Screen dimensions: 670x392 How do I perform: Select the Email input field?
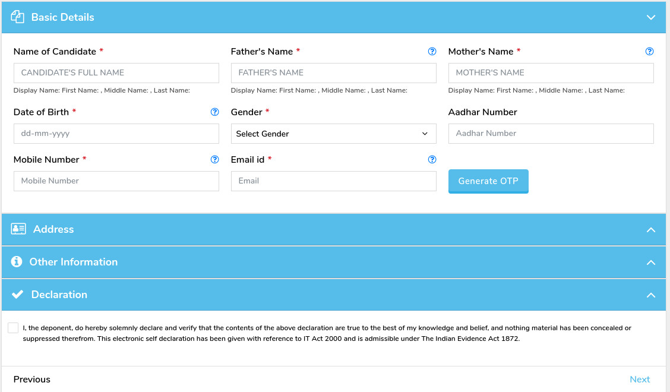click(x=333, y=181)
